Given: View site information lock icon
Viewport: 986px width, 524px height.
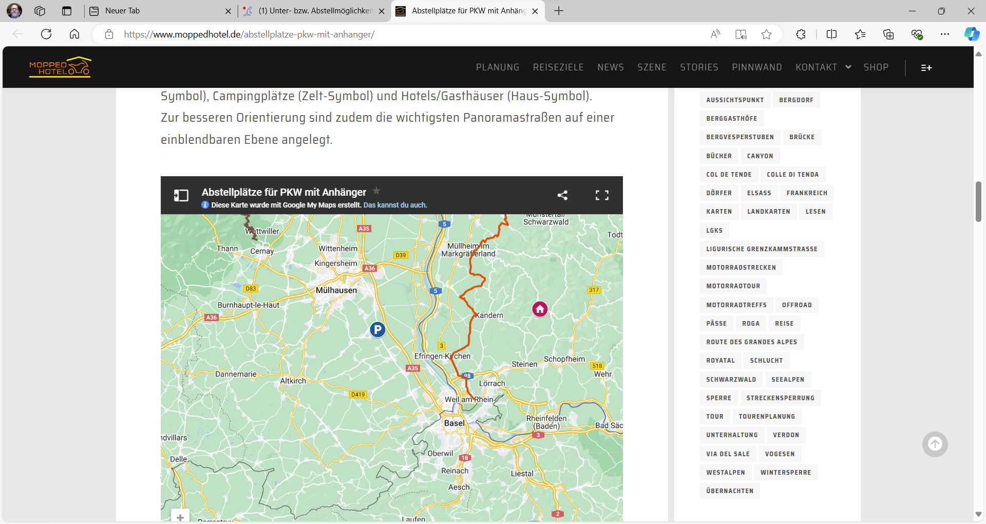Looking at the screenshot, I should pos(109,34).
